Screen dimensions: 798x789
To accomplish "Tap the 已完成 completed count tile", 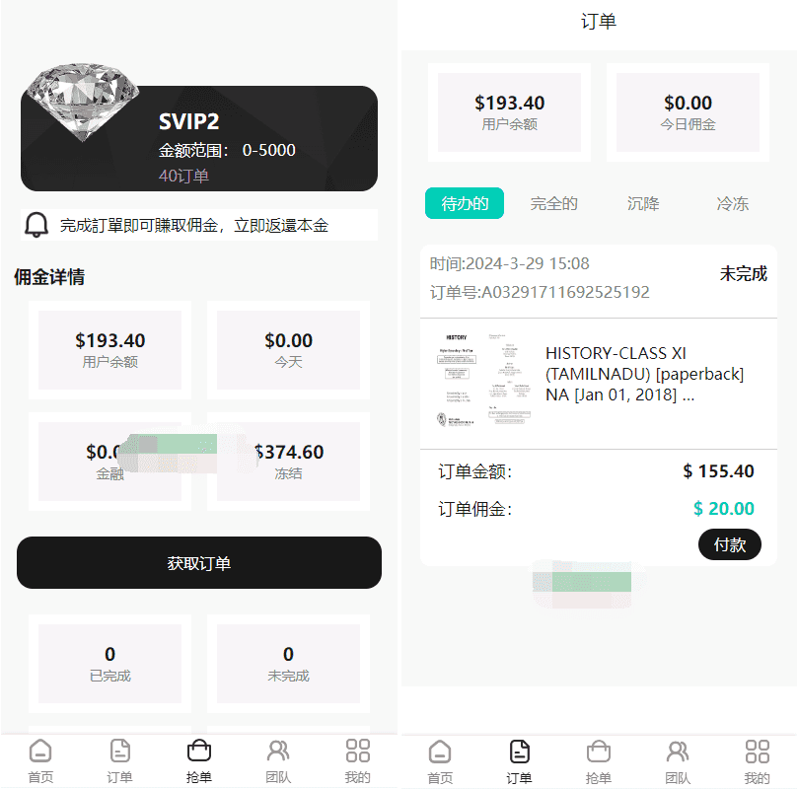I will (109, 664).
